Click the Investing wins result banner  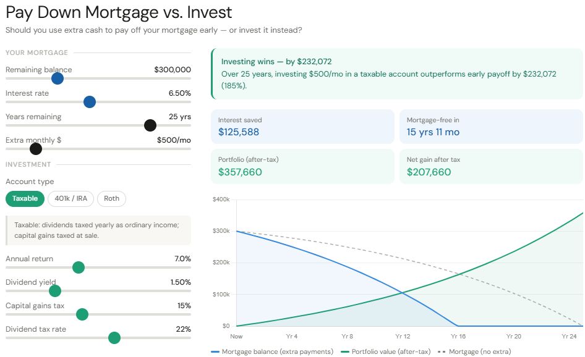[396, 73]
